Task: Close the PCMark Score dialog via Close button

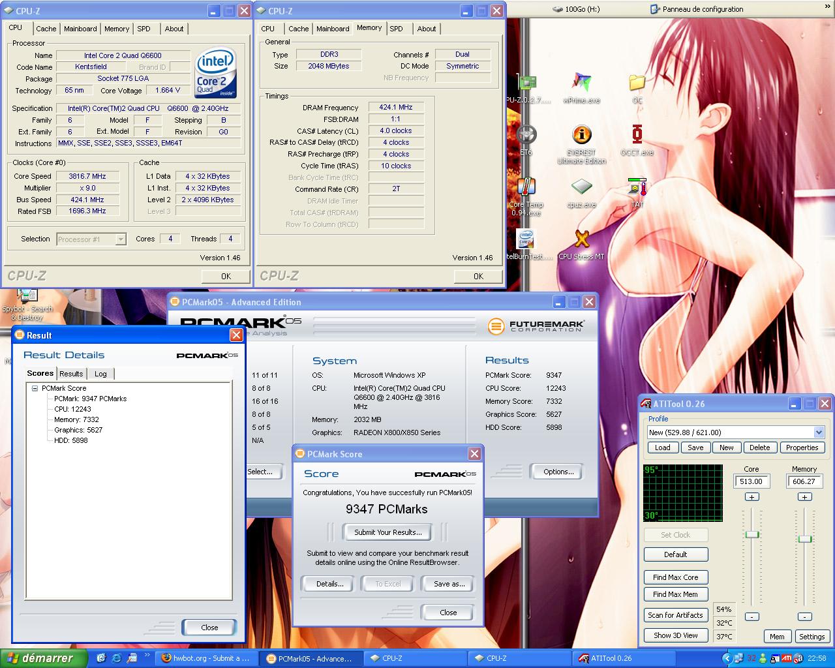Action: pyautogui.click(x=448, y=613)
